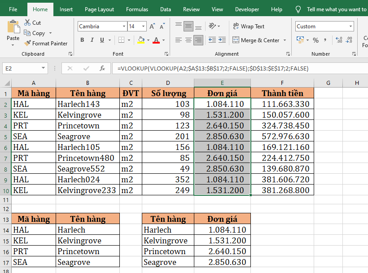This screenshot has height=273, width=368.
Task: Click the Increase Font Size icon
Action: 152,26
